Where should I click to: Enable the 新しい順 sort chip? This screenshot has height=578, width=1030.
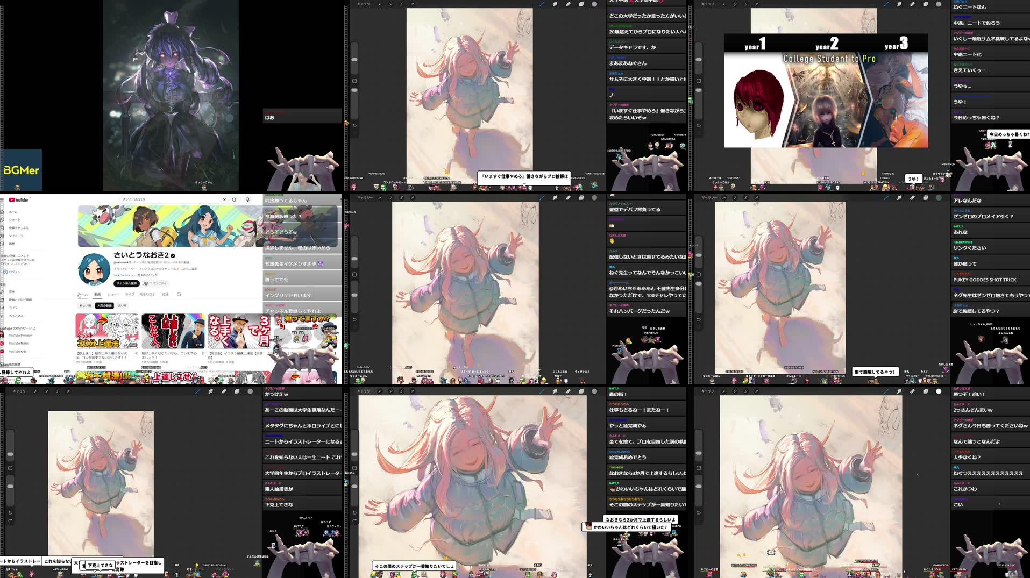tap(84, 305)
